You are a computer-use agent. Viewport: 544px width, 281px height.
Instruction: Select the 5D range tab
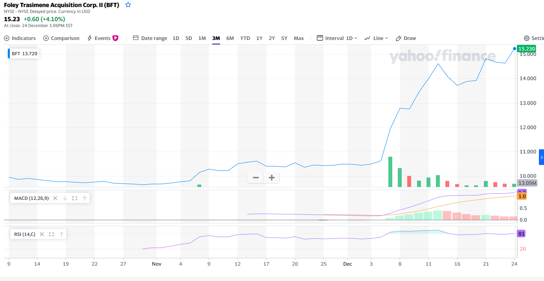click(x=189, y=38)
